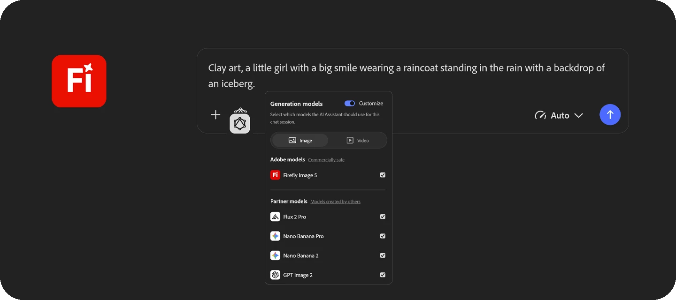Viewport: 676px width, 300px height.
Task: Click the Flux 2 Pro model icon
Action: 275,217
